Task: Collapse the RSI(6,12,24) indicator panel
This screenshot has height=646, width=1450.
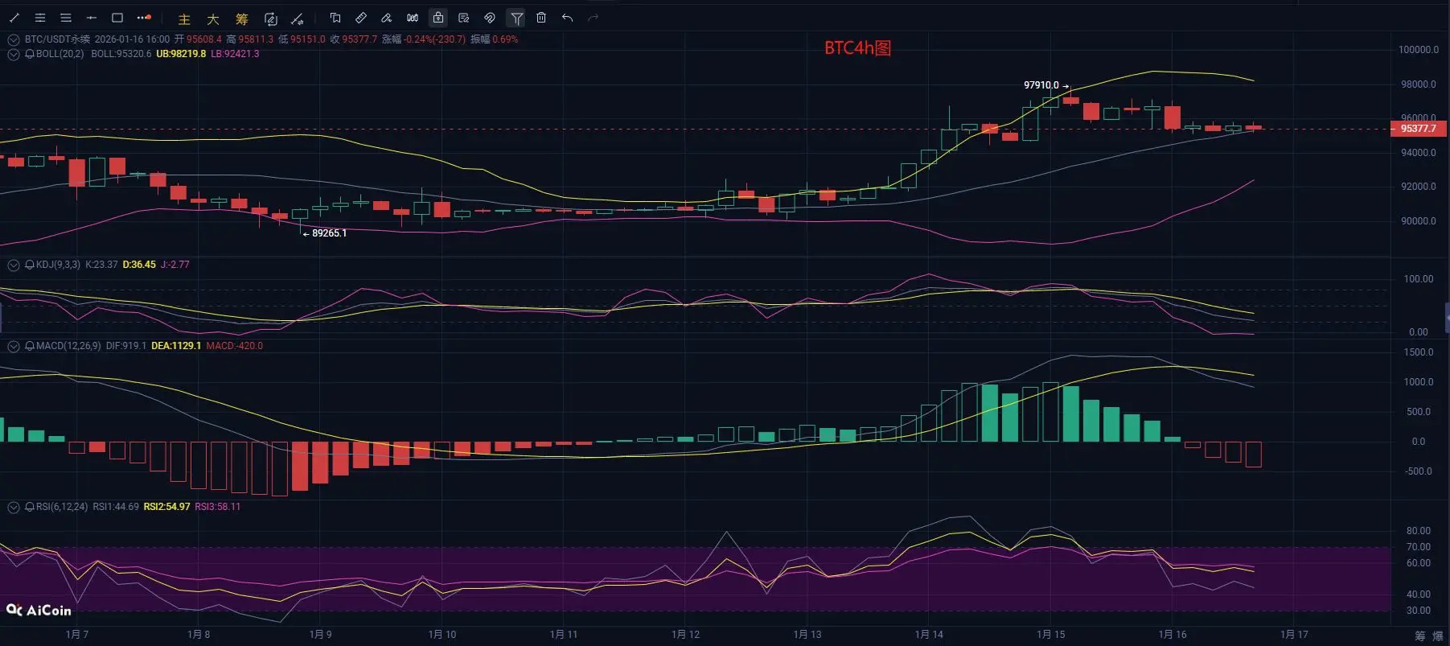Action: (14, 507)
